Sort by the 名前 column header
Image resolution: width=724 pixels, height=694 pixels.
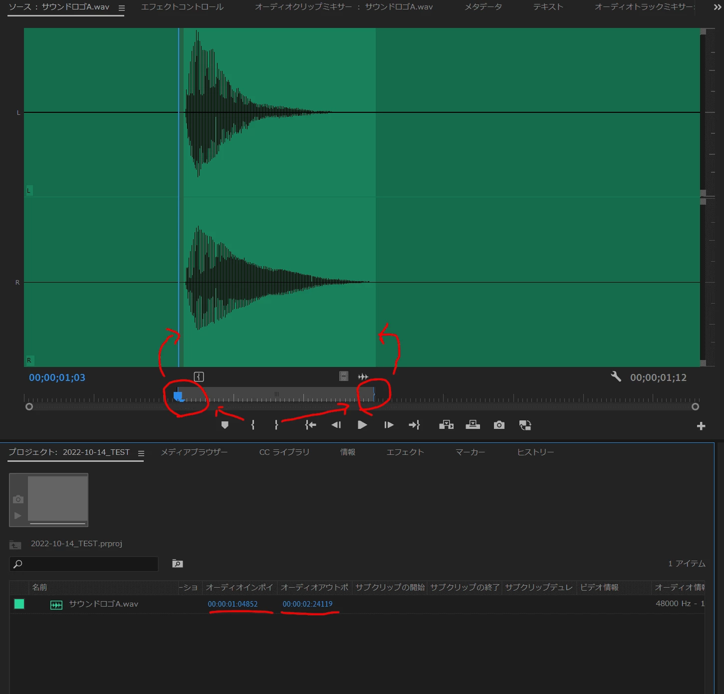tap(104, 587)
